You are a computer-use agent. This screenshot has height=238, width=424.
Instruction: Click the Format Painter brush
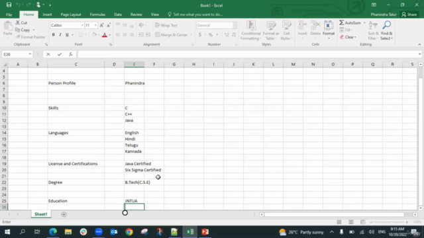coord(30,37)
